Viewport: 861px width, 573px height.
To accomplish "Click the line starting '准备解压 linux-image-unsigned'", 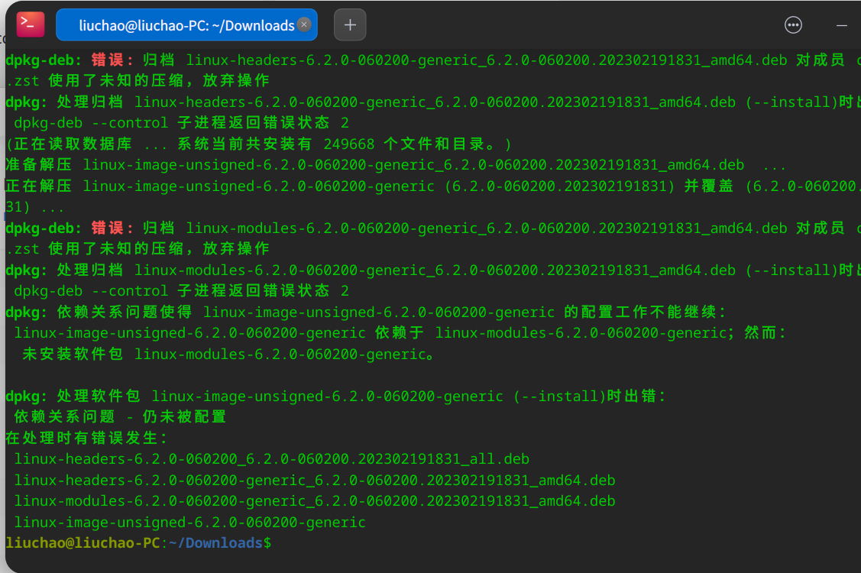I will click(396, 165).
